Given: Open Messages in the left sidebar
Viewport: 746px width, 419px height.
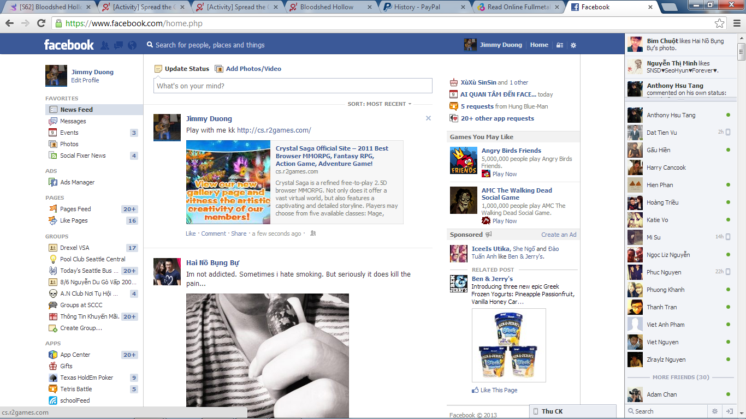Looking at the screenshot, I should click(73, 121).
